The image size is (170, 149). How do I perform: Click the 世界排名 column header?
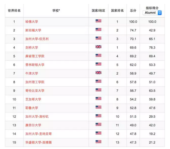[x=14, y=11]
